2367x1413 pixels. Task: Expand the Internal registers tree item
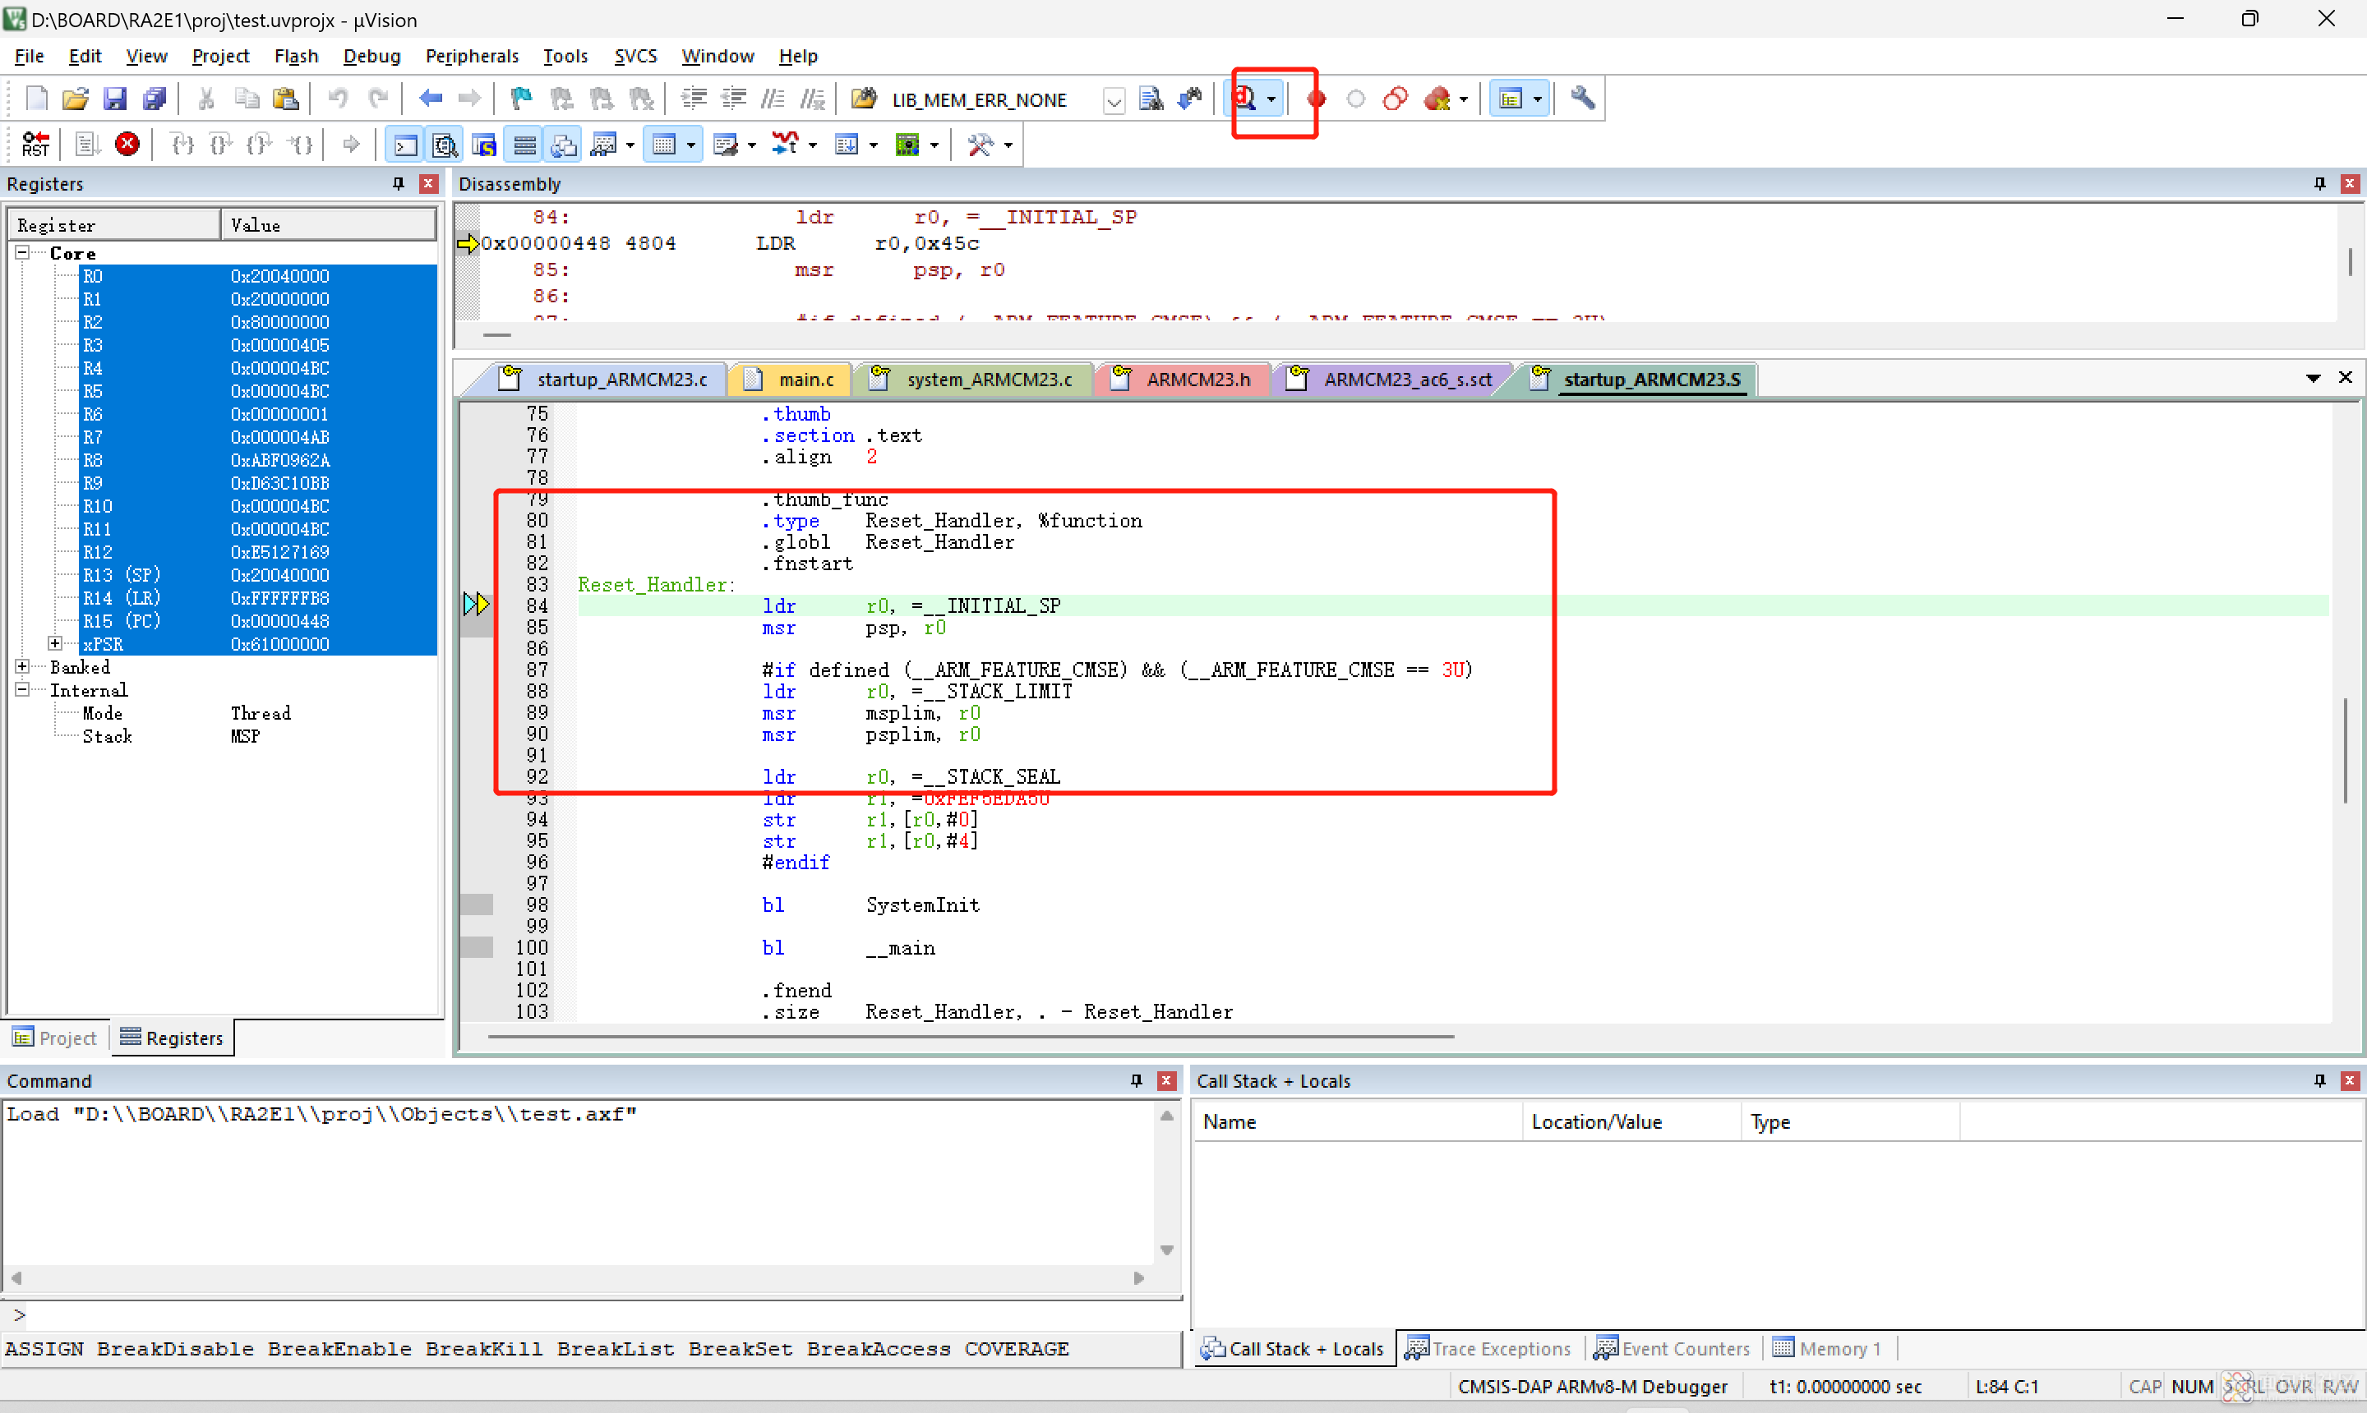tap(24, 690)
